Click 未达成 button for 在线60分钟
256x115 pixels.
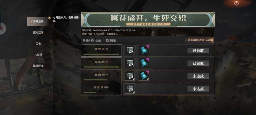click(198, 76)
